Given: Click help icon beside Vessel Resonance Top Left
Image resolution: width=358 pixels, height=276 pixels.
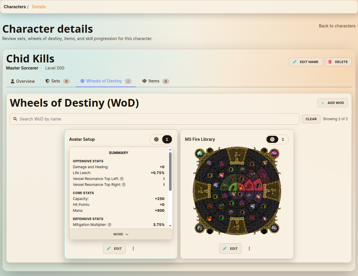Looking at the screenshot, I should [122, 179].
